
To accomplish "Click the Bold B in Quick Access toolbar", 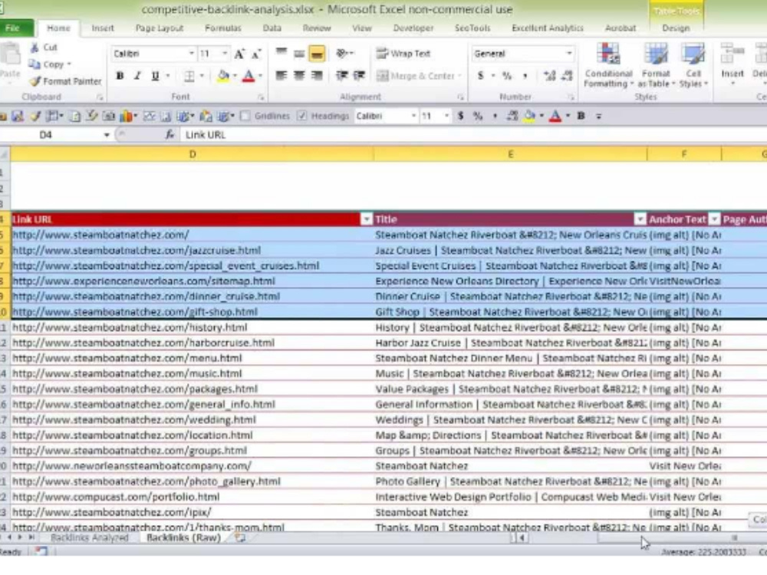I will click(581, 116).
